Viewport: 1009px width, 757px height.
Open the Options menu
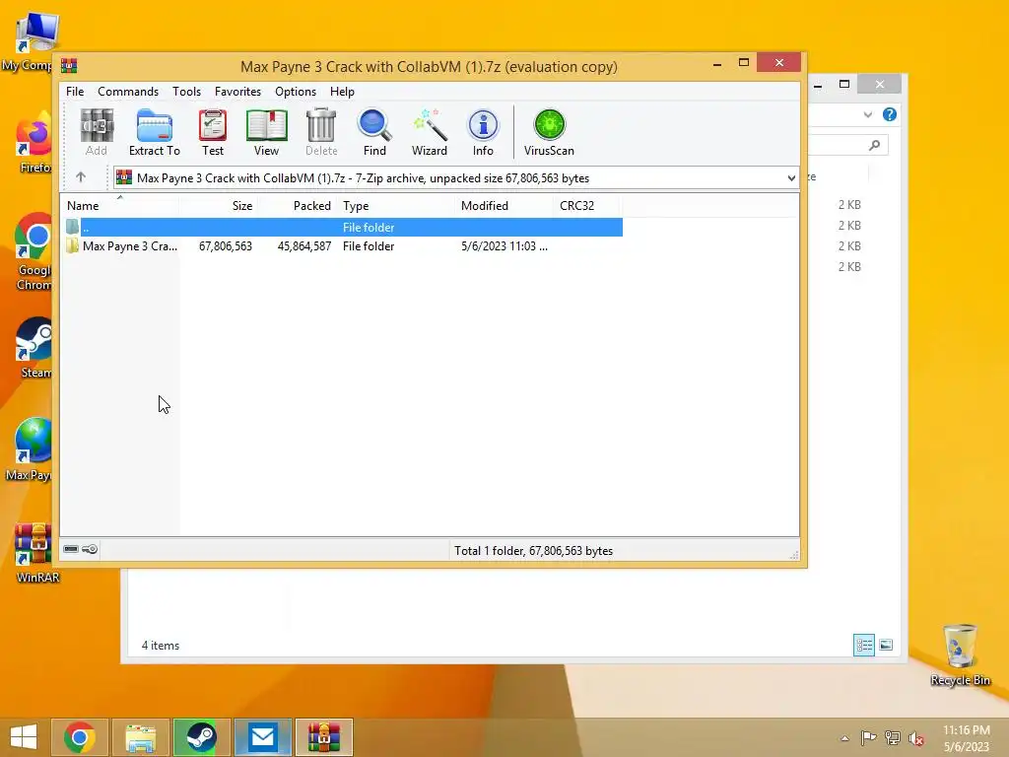pos(296,92)
